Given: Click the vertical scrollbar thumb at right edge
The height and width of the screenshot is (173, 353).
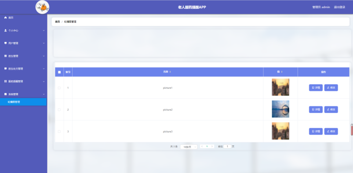Looking at the screenshot, I should (352, 130).
